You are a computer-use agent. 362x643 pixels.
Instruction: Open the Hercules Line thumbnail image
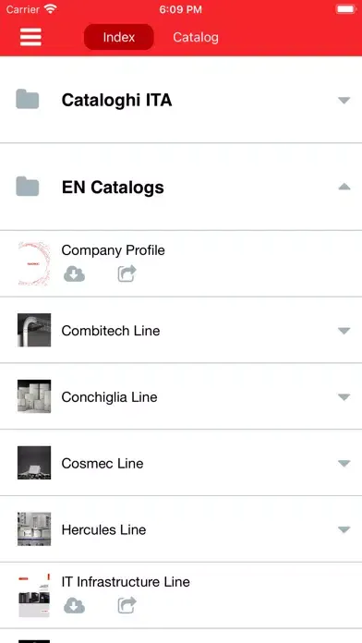point(34,529)
